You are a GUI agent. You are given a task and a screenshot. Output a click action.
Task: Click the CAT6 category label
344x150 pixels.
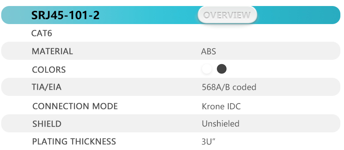(x=42, y=33)
